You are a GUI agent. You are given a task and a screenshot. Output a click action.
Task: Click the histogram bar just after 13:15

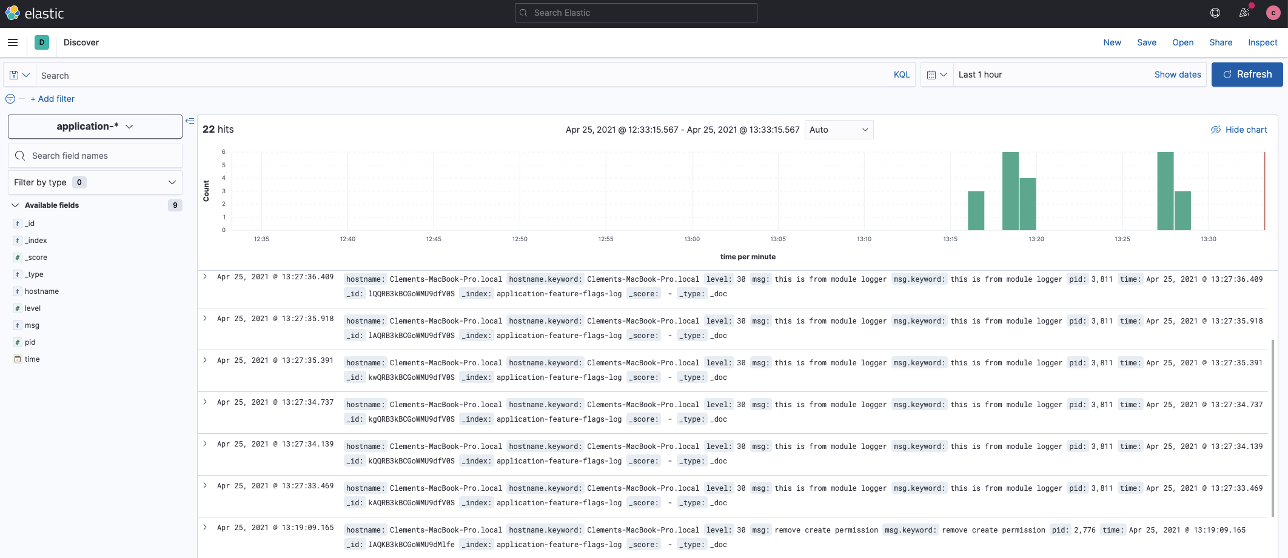pyautogui.click(x=976, y=210)
